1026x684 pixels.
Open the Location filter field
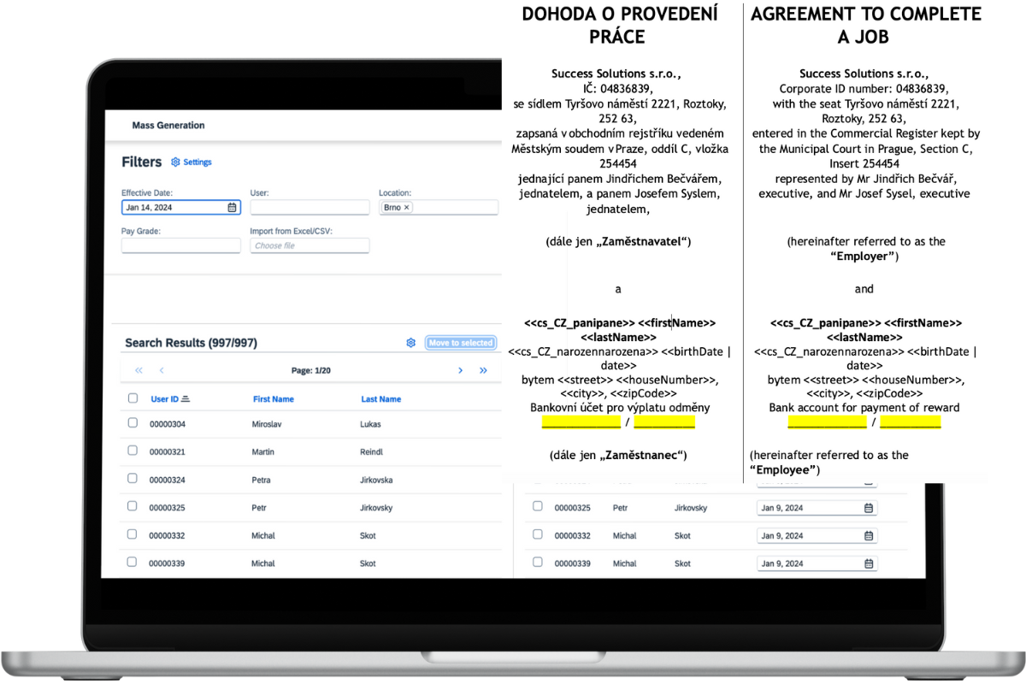(439, 208)
